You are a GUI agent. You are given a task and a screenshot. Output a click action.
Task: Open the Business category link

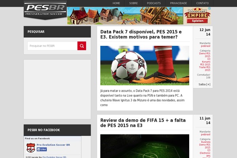(206, 142)
